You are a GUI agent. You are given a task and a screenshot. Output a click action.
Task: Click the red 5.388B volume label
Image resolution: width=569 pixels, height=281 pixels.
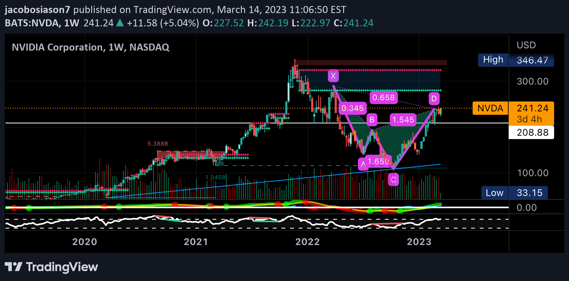[x=158, y=144]
